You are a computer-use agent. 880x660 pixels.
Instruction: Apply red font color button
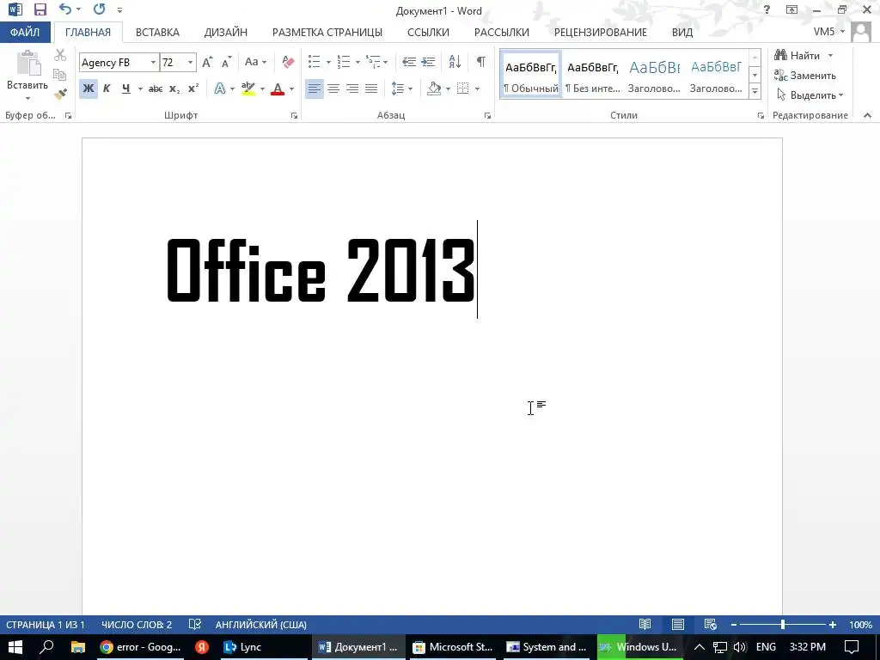point(278,89)
